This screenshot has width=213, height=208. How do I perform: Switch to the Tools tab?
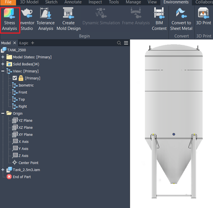coord(114,2)
